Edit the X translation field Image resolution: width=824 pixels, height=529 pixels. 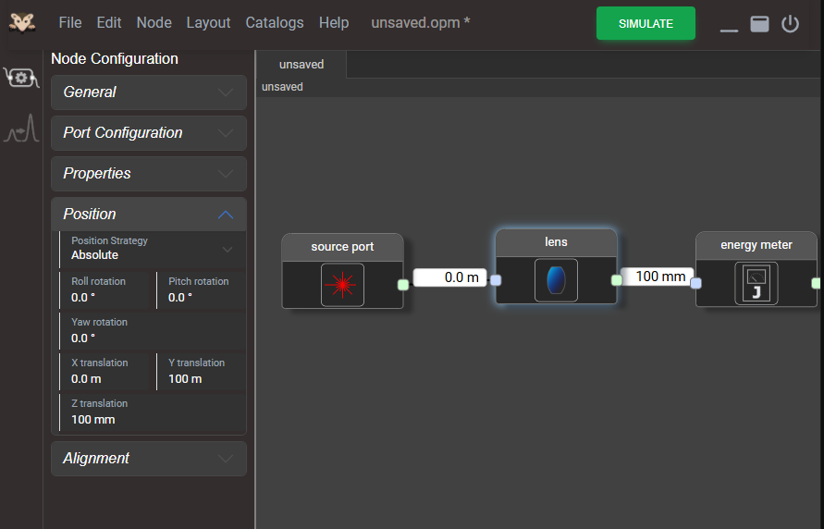pyautogui.click(x=105, y=372)
